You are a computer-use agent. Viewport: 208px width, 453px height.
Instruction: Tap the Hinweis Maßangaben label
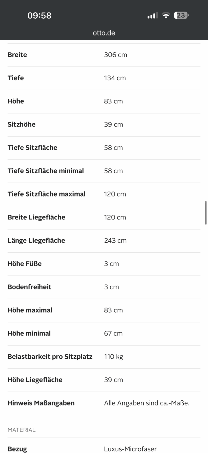(x=41, y=403)
